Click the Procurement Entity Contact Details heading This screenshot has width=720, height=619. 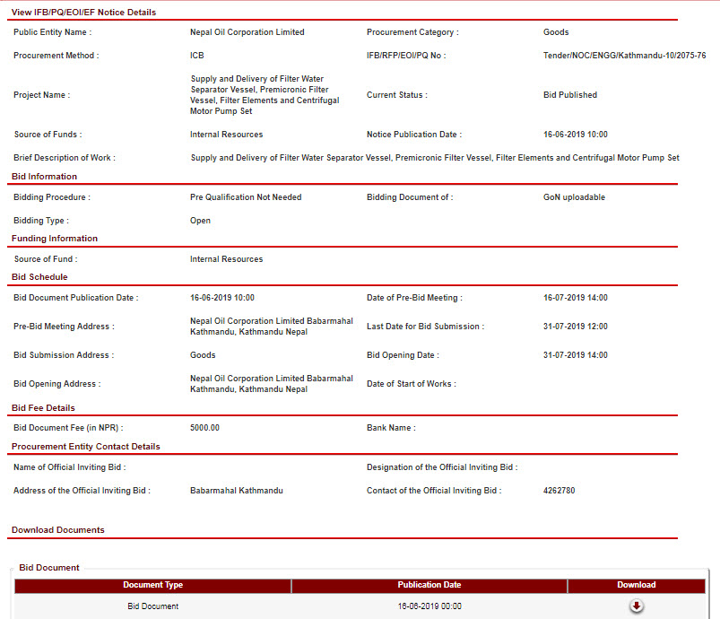[x=86, y=447]
